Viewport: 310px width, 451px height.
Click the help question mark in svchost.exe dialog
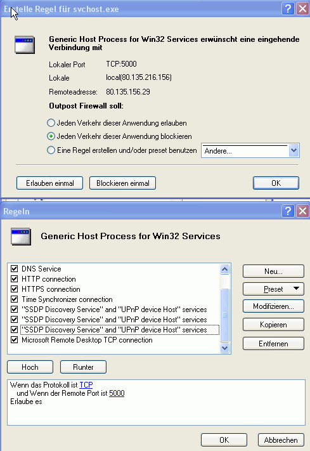[x=288, y=9]
